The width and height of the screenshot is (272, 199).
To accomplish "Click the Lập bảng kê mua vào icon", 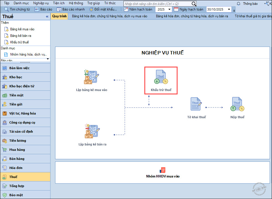I will coord(91,77).
